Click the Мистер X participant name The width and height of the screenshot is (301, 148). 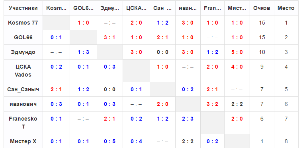click(23, 142)
